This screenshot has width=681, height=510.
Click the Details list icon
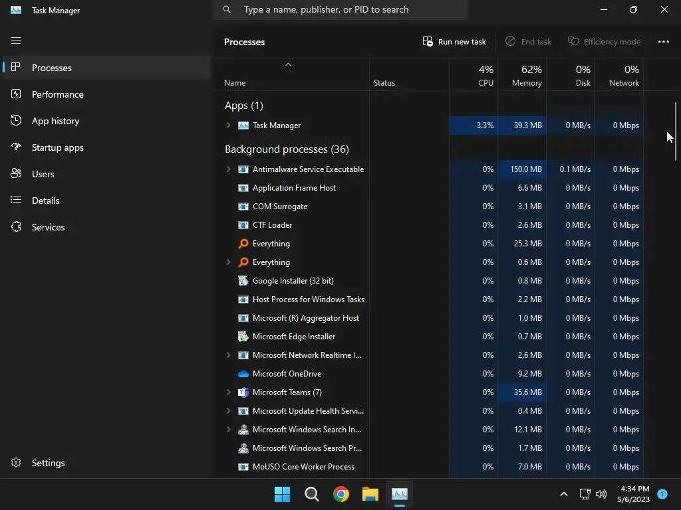pos(16,200)
